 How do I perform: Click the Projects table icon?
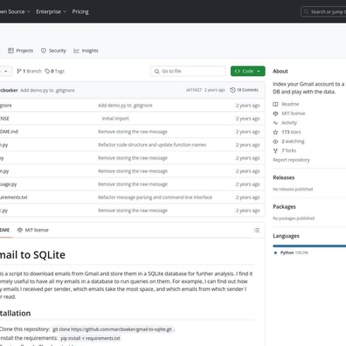10,51
